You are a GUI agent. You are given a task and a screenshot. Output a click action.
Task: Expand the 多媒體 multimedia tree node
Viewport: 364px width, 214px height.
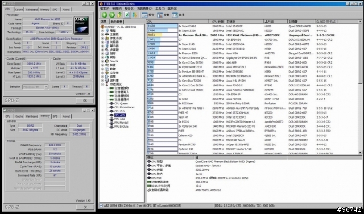tap(102, 50)
